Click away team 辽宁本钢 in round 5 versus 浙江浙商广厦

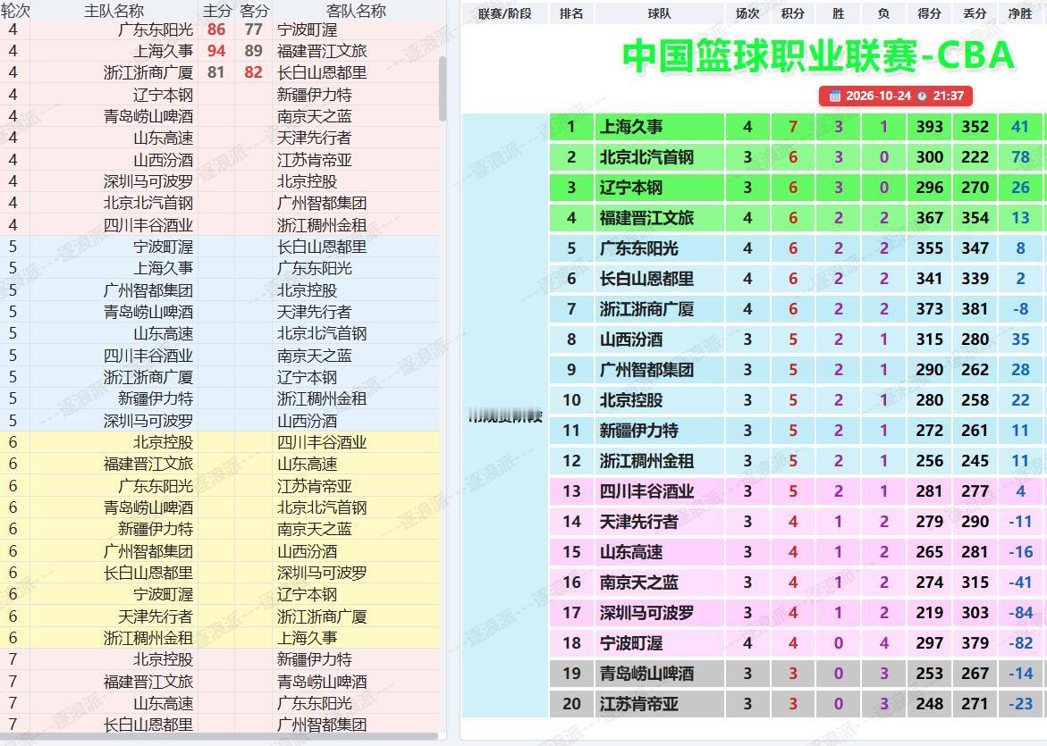pos(308,378)
